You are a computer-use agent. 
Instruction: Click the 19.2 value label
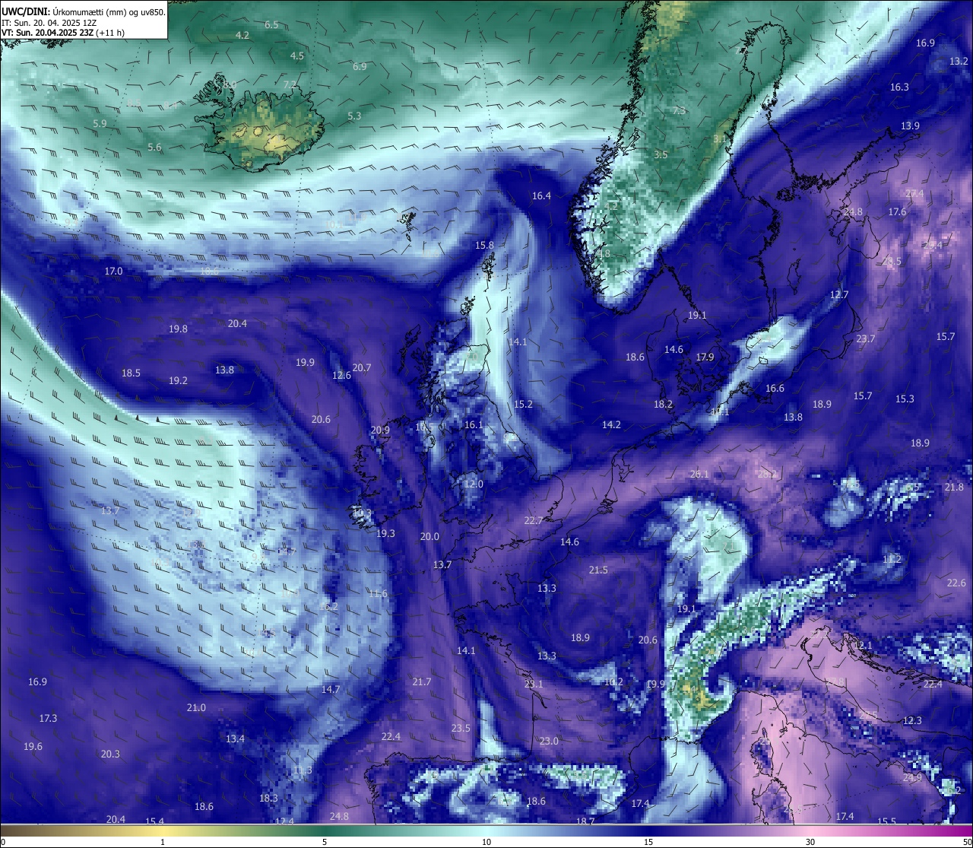click(x=178, y=380)
